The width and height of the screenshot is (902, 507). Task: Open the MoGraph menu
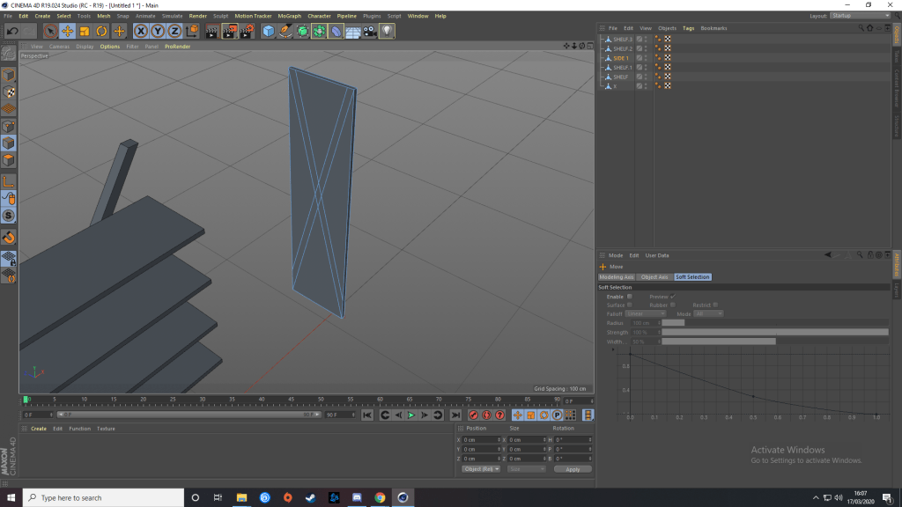click(x=289, y=16)
